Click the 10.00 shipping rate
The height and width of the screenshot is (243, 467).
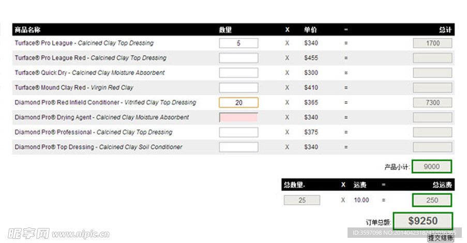[361, 200]
